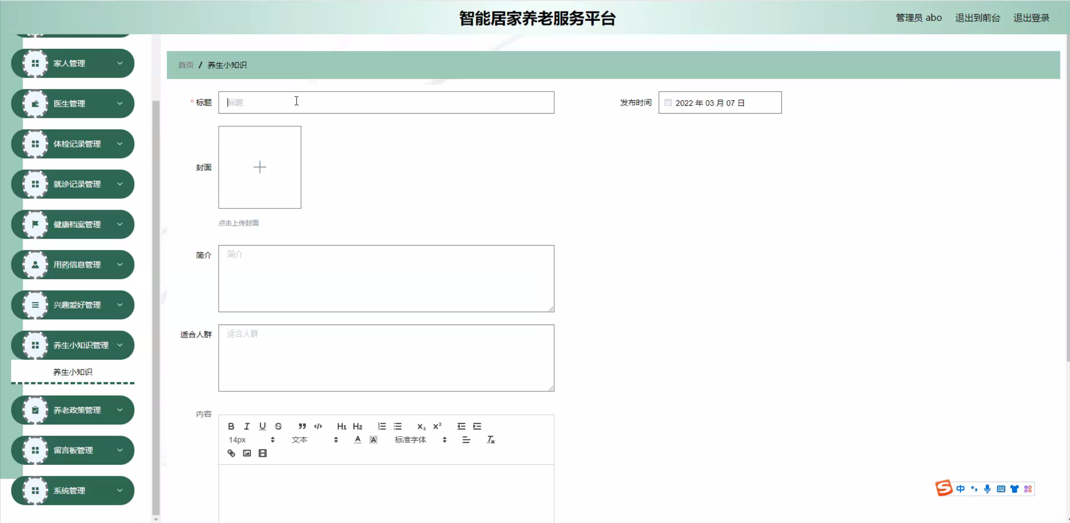1070x523 pixels.
Task: Toggle italic formatting in the editor
Action: [x=247, y=426]
